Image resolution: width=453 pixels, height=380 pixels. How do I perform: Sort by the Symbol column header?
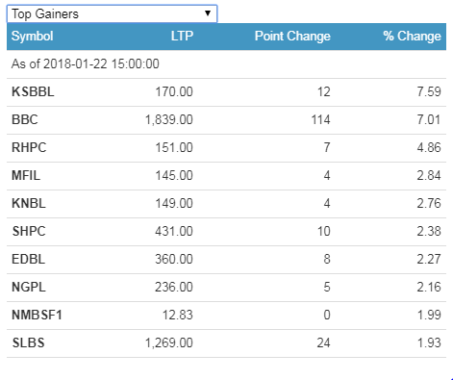pos(32,36)
